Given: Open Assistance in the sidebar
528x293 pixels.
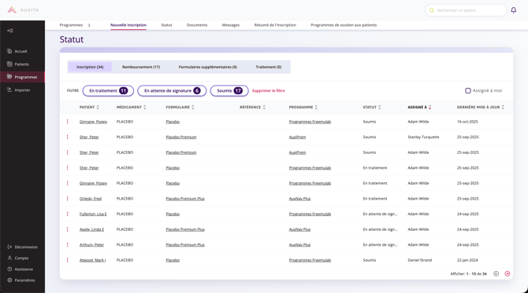Looking at the screenshot, I should (20, 269).
